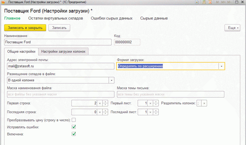This screenshot has width=246, height=145.
Task: Toggle the 'Включена' checkbox
Action: pos(74,134)
